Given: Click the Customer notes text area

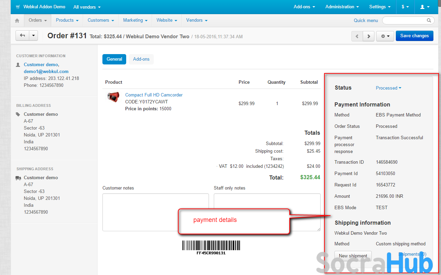Looking at the screenshot, I should point(156,212).
